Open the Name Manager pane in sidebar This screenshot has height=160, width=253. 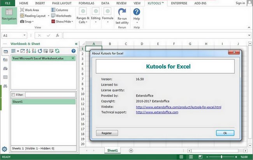5,69
